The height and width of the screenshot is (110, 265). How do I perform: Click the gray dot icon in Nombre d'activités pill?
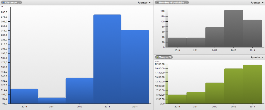coord(157,3)
